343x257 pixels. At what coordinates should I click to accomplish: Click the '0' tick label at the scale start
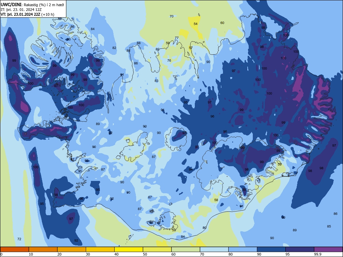click(1, 254)
